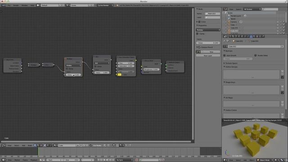Open the Object properties tab icon
Image resolution: width=288 pixels, height=162 pixels.
pos(242,36)
